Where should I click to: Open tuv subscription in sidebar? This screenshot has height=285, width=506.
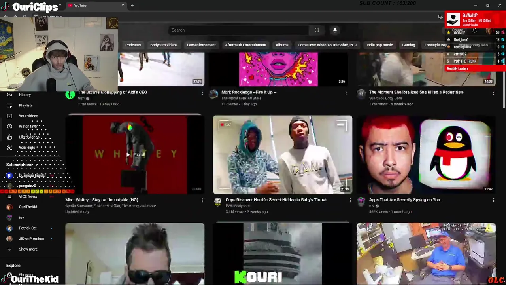(21, 217)
